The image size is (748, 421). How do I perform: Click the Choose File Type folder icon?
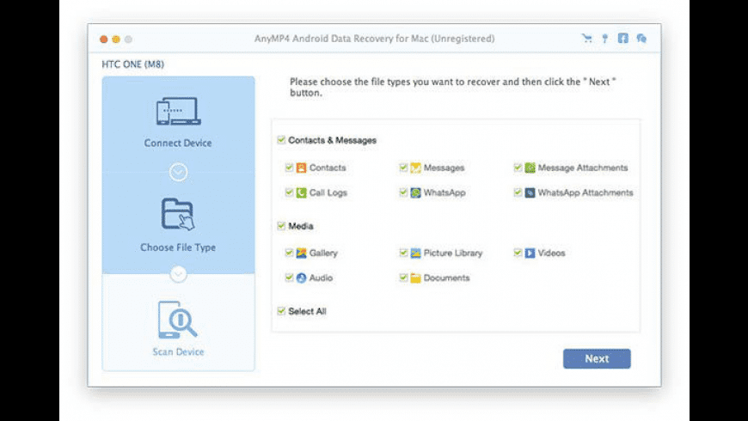click(178, 215)
